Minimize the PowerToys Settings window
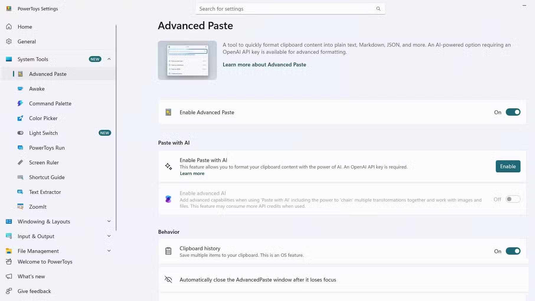Image resolution: width=535 pixels, height=301 pixels. [x=524, y=5]
